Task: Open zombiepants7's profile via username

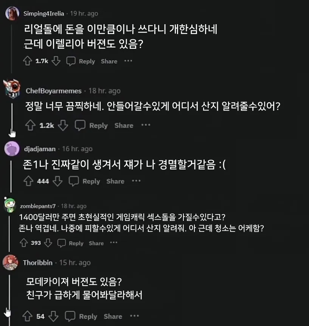Action: 37,206
